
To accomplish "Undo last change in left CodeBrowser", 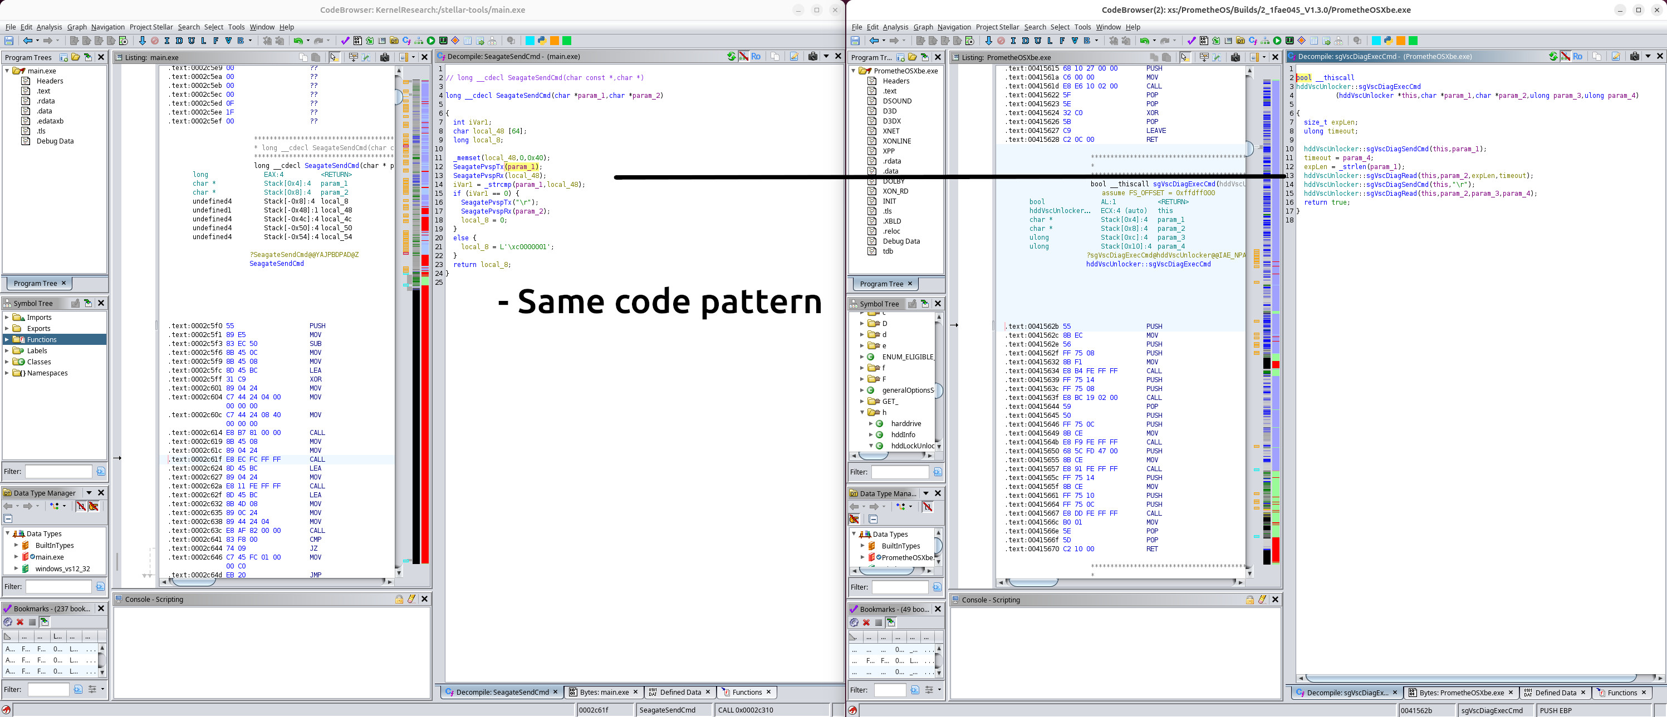I will tap(298, 41).
